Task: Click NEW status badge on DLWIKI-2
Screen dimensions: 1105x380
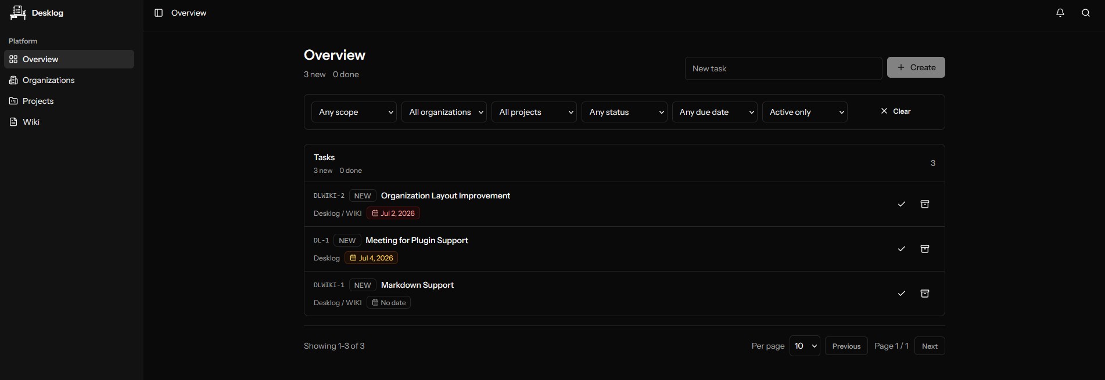Action: coord(363,196)
